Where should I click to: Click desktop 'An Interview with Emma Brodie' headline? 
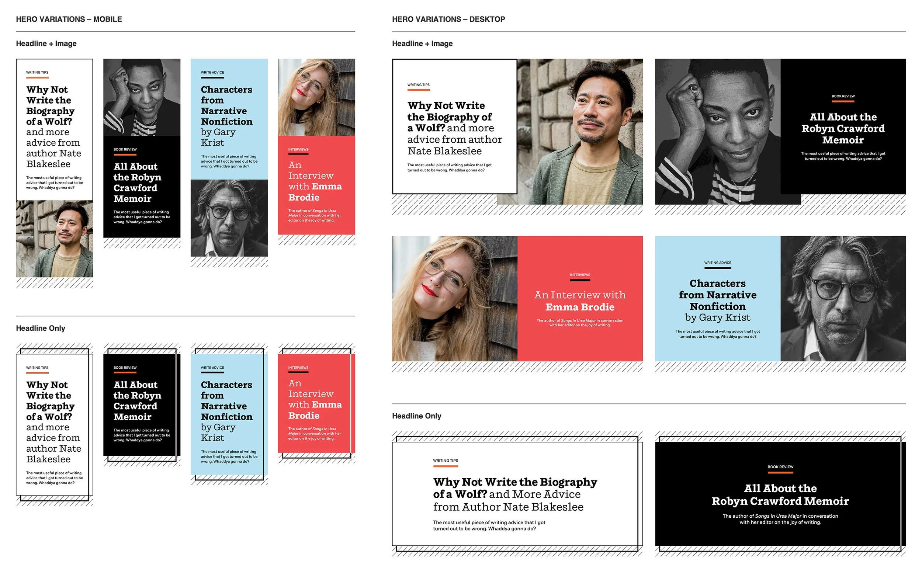(580, 301)
